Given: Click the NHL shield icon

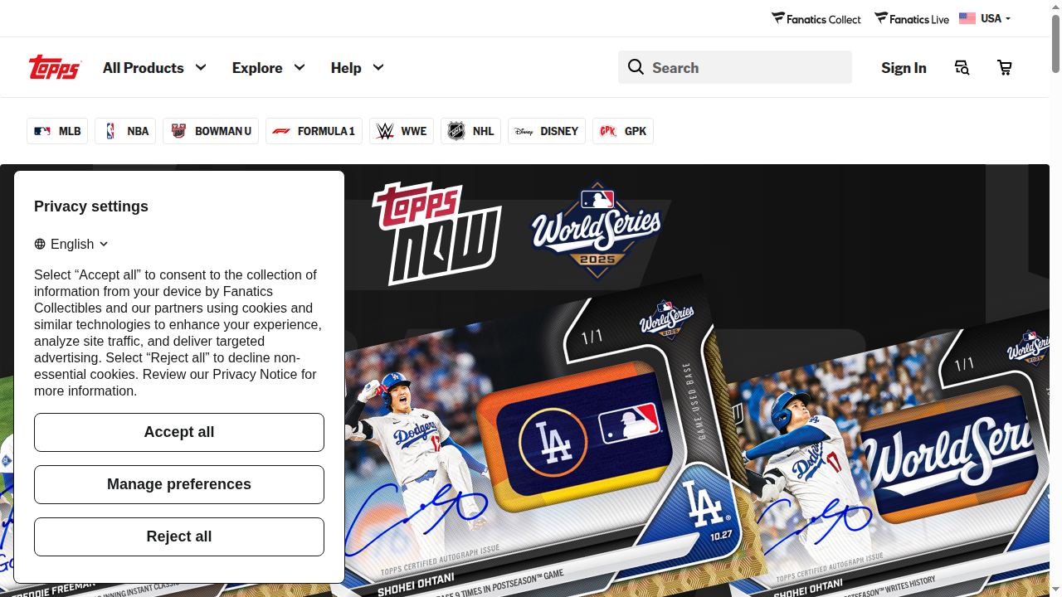Looking at the screenshot, I should pyautogui.click(x=456, y=130).
